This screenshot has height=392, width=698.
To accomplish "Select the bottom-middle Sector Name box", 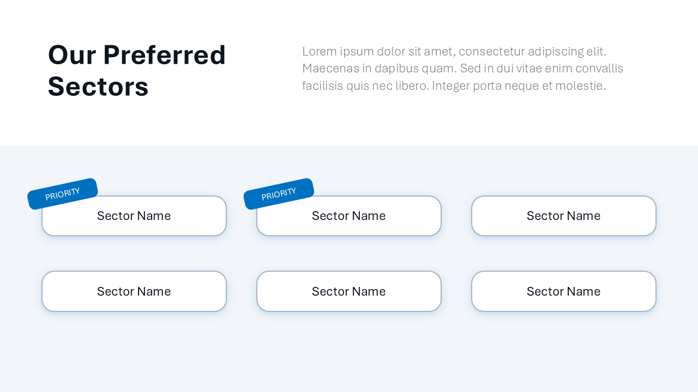I will 349,291.
